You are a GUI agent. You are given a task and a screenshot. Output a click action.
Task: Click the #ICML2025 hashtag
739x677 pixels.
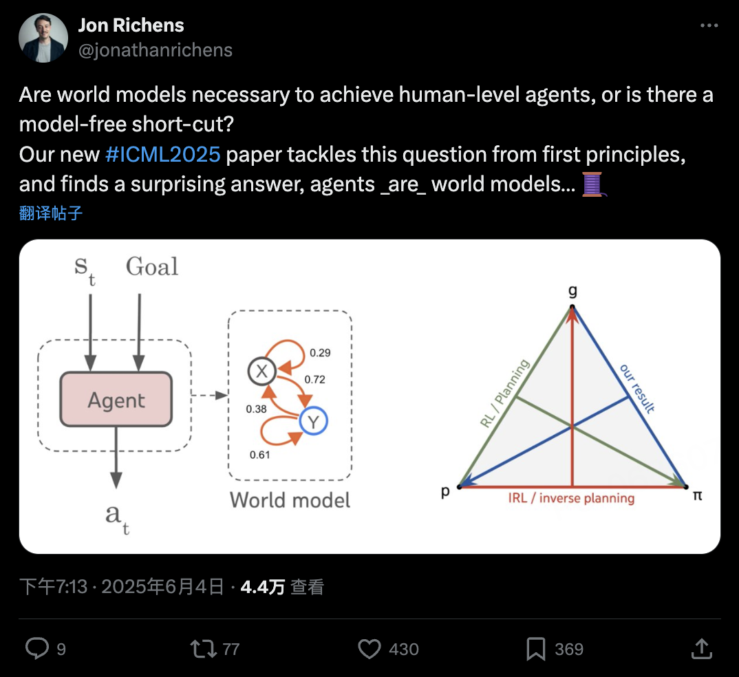coord(162,155)
